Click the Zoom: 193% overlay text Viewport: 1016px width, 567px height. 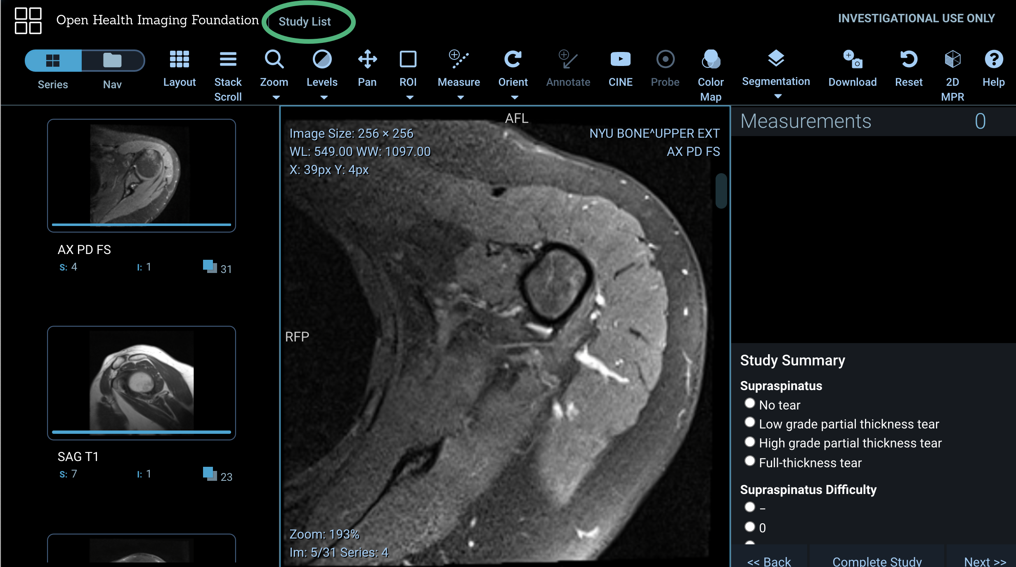[x=324, y=534]
